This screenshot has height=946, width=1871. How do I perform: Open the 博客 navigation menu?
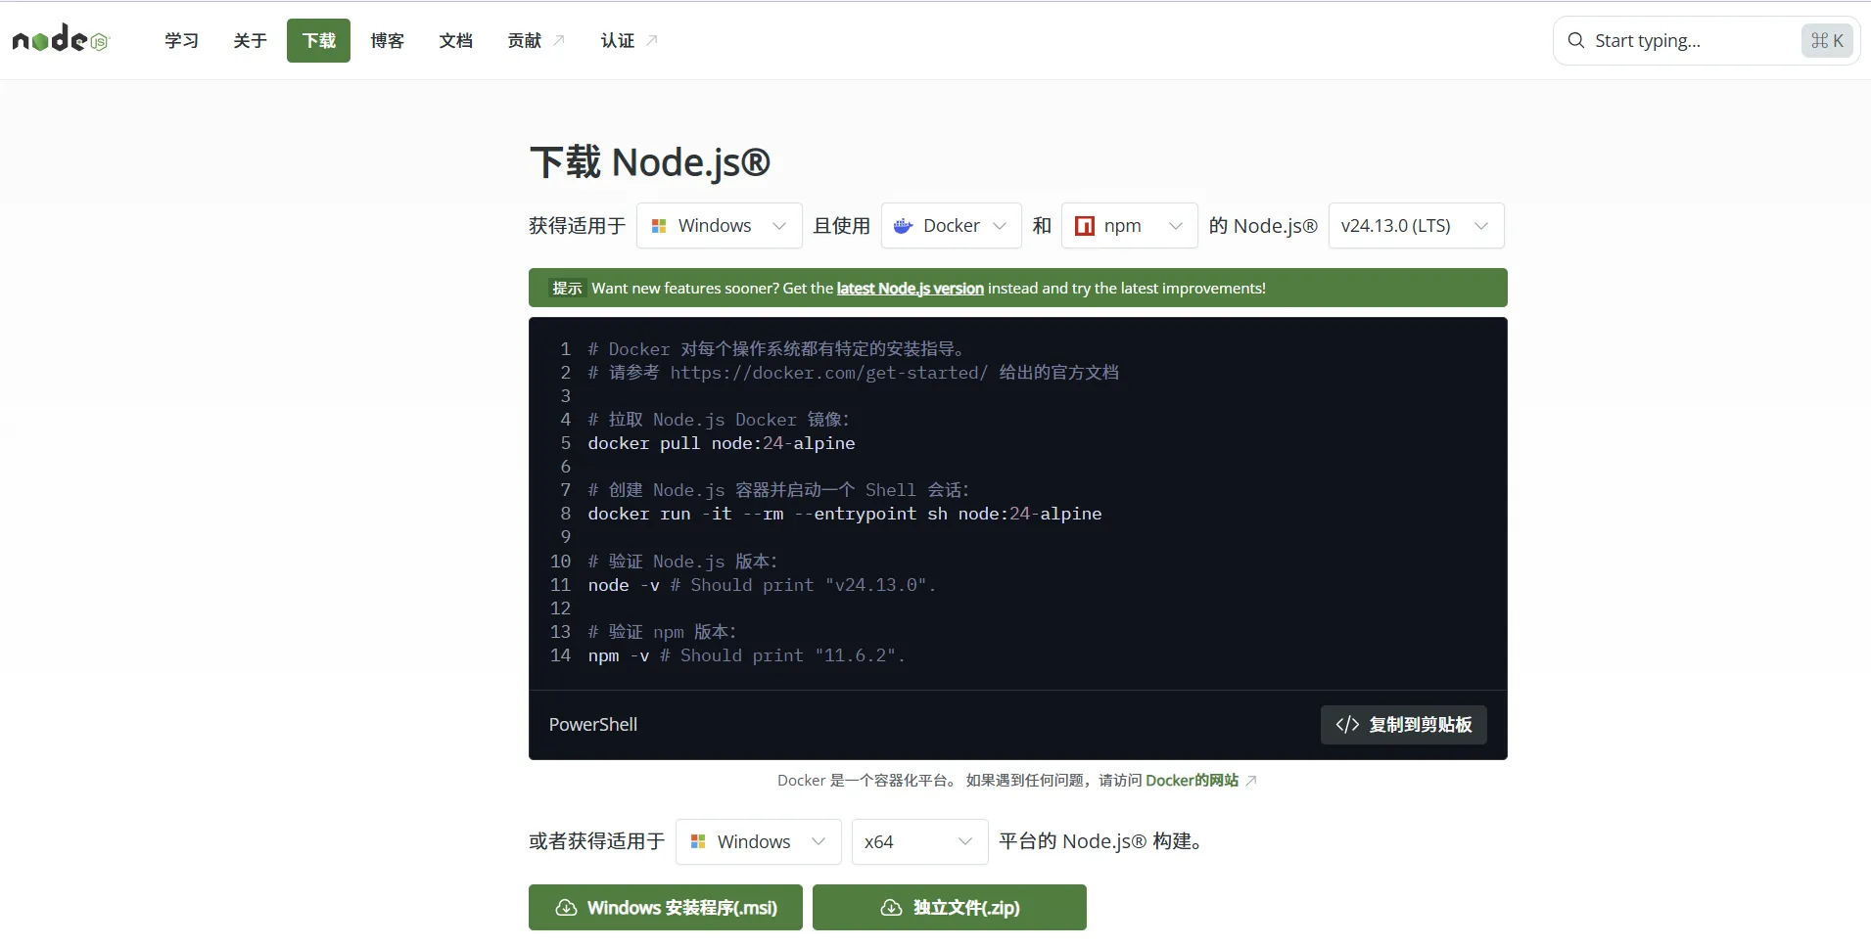pyautogui.click(x=387, y=40)
